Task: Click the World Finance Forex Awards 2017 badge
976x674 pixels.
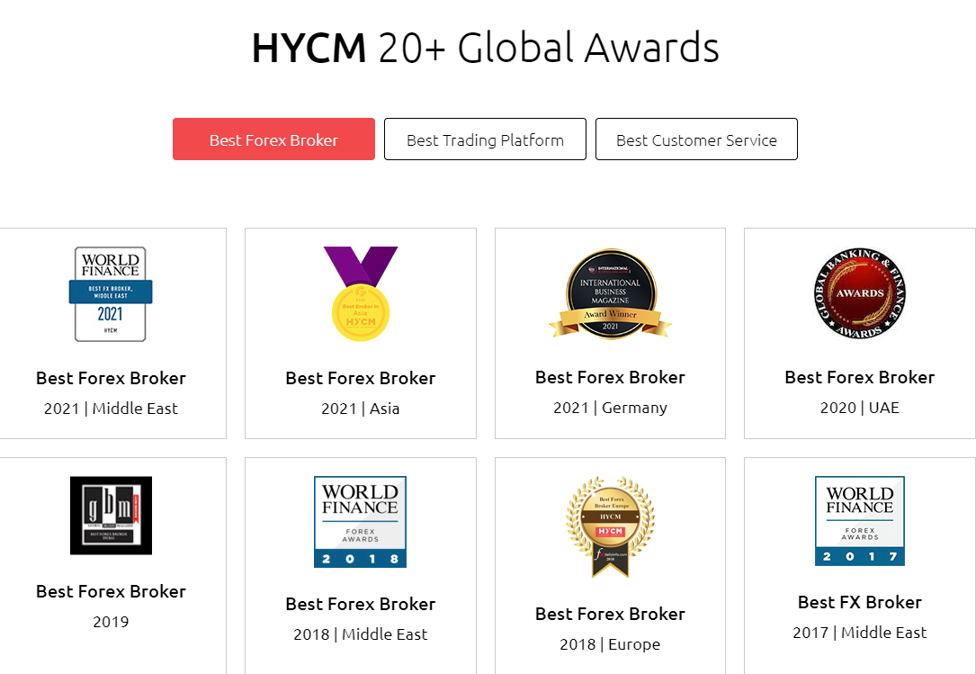Action: 860,521
